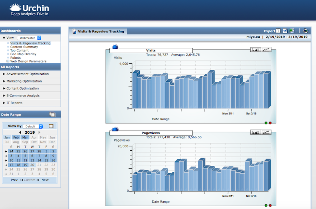Image resolution: width=316 pixels, height=209 pixels.
Task: Switch the Pageviews chart to line graph view
Action: coord(266,132)
